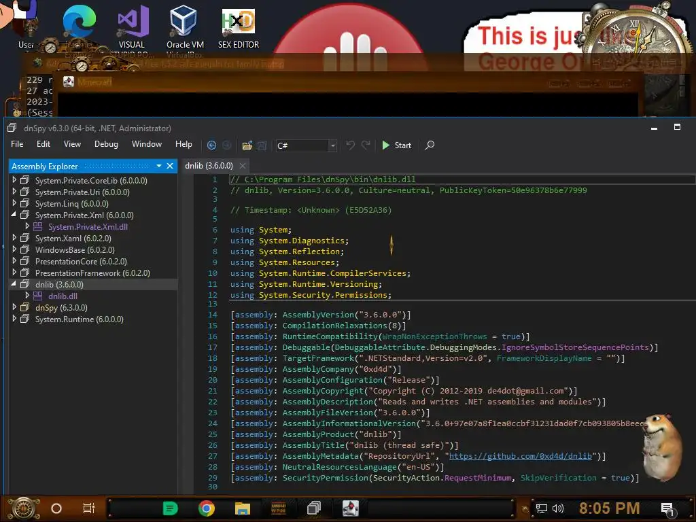
Task: Select System.Runtime (6.0.0.0) assembly
Action: click(79, 319)
